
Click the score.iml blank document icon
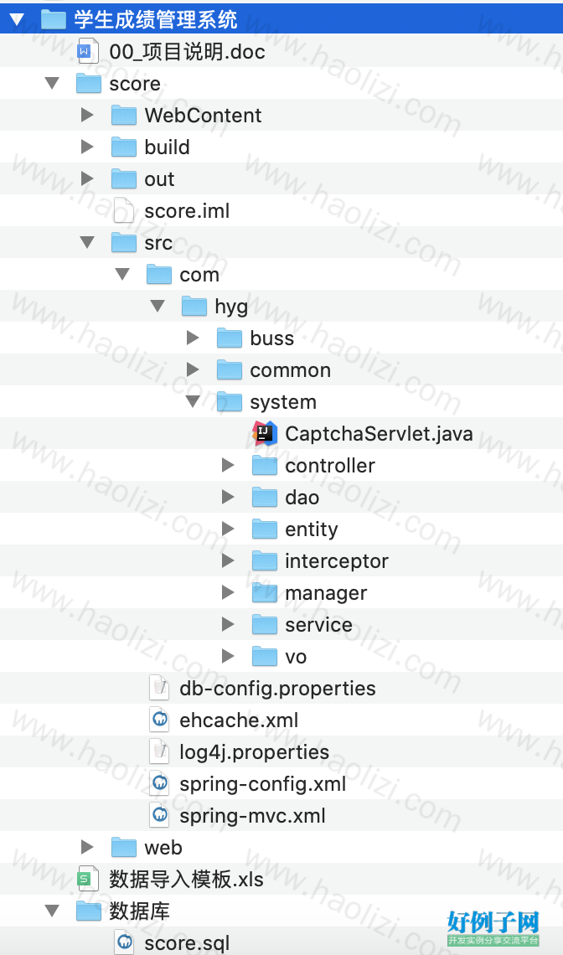click(124, 211)
